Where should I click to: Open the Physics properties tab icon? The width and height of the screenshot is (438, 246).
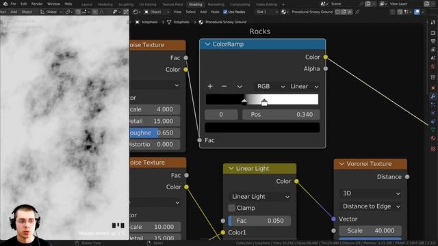pyautogui.click(x=433, y=113)
